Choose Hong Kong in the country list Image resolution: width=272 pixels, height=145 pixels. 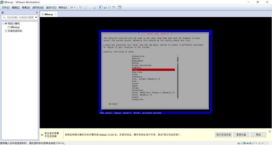click(x=137, y=72)
